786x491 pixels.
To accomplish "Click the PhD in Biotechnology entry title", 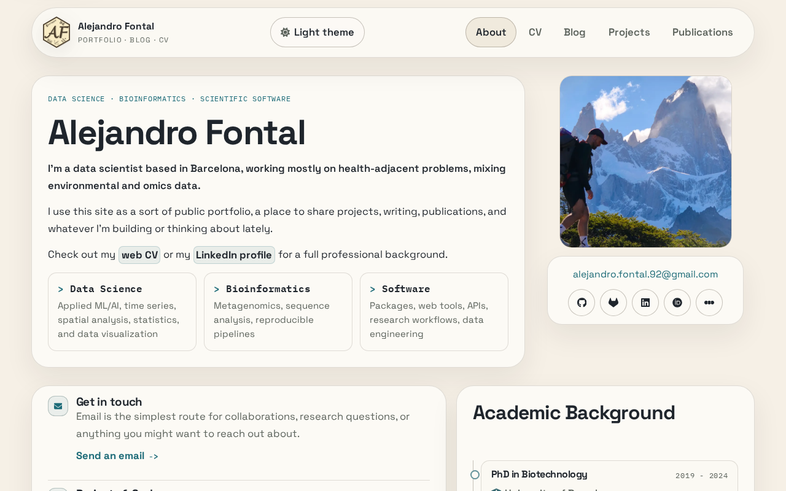I will 539,474.
